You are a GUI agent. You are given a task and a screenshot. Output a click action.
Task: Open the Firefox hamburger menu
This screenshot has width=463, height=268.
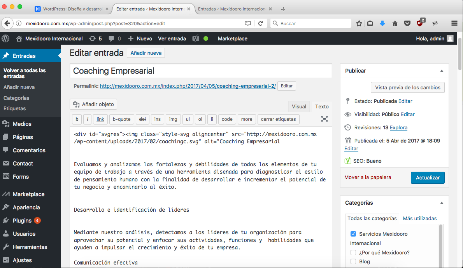point(454,23)
